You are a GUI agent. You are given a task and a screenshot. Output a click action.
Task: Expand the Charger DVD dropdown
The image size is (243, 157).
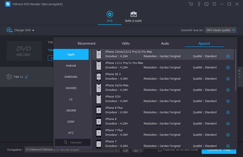[x=33, y=30]
